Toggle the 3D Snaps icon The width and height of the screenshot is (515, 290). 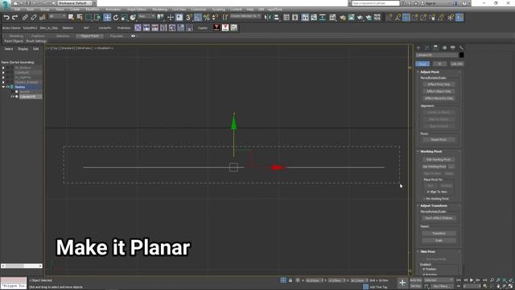coord(189,18)
